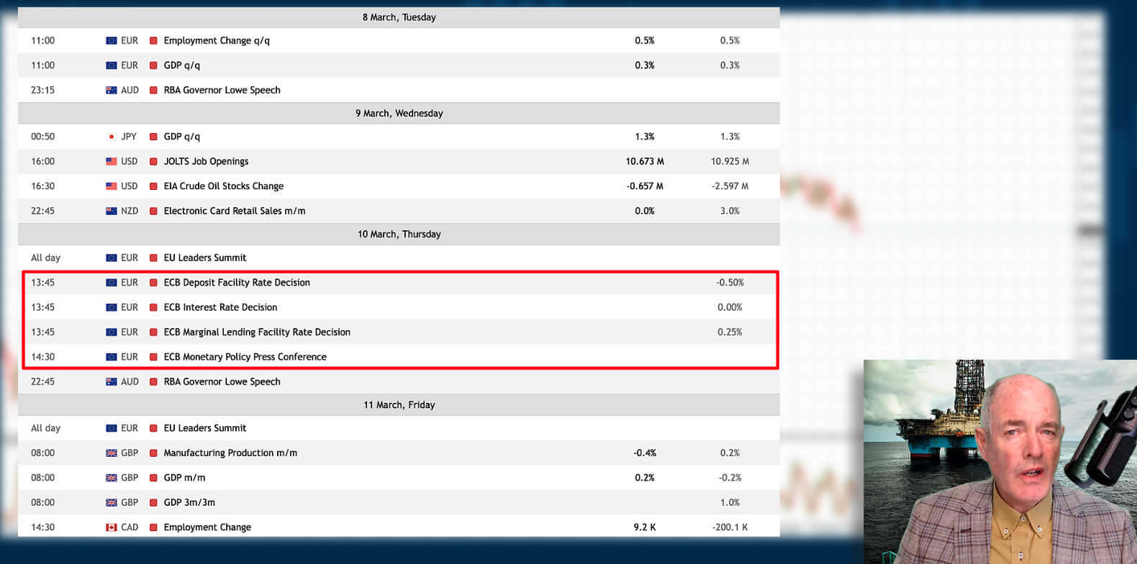This screenshot has width=1137, height=564.
Task: Select the '11 March, Friday' date header
Action: click(x=399, y=405)
